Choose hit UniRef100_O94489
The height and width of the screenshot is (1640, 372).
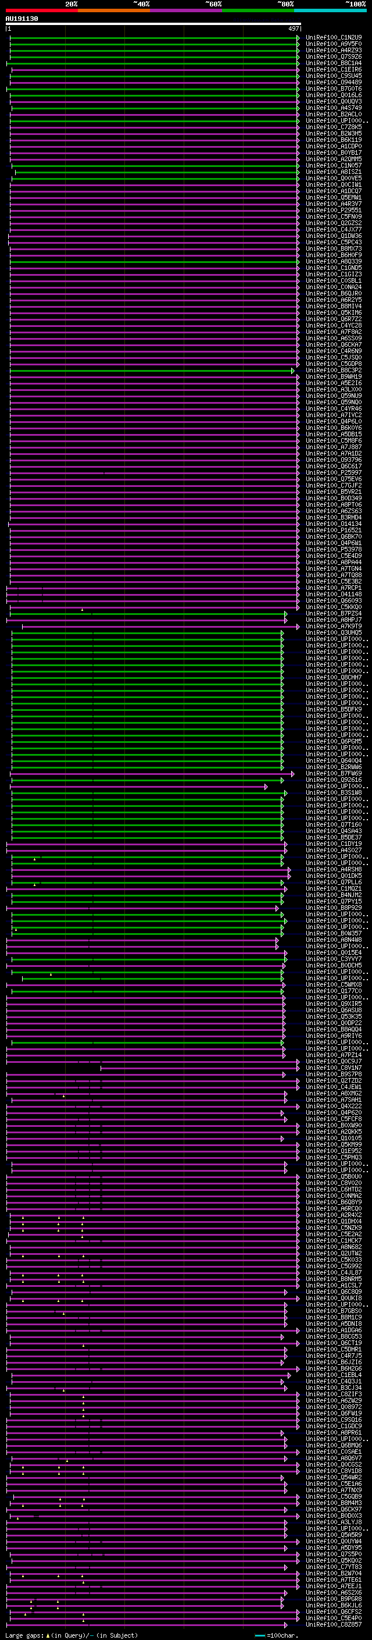(x=334, y=82)
